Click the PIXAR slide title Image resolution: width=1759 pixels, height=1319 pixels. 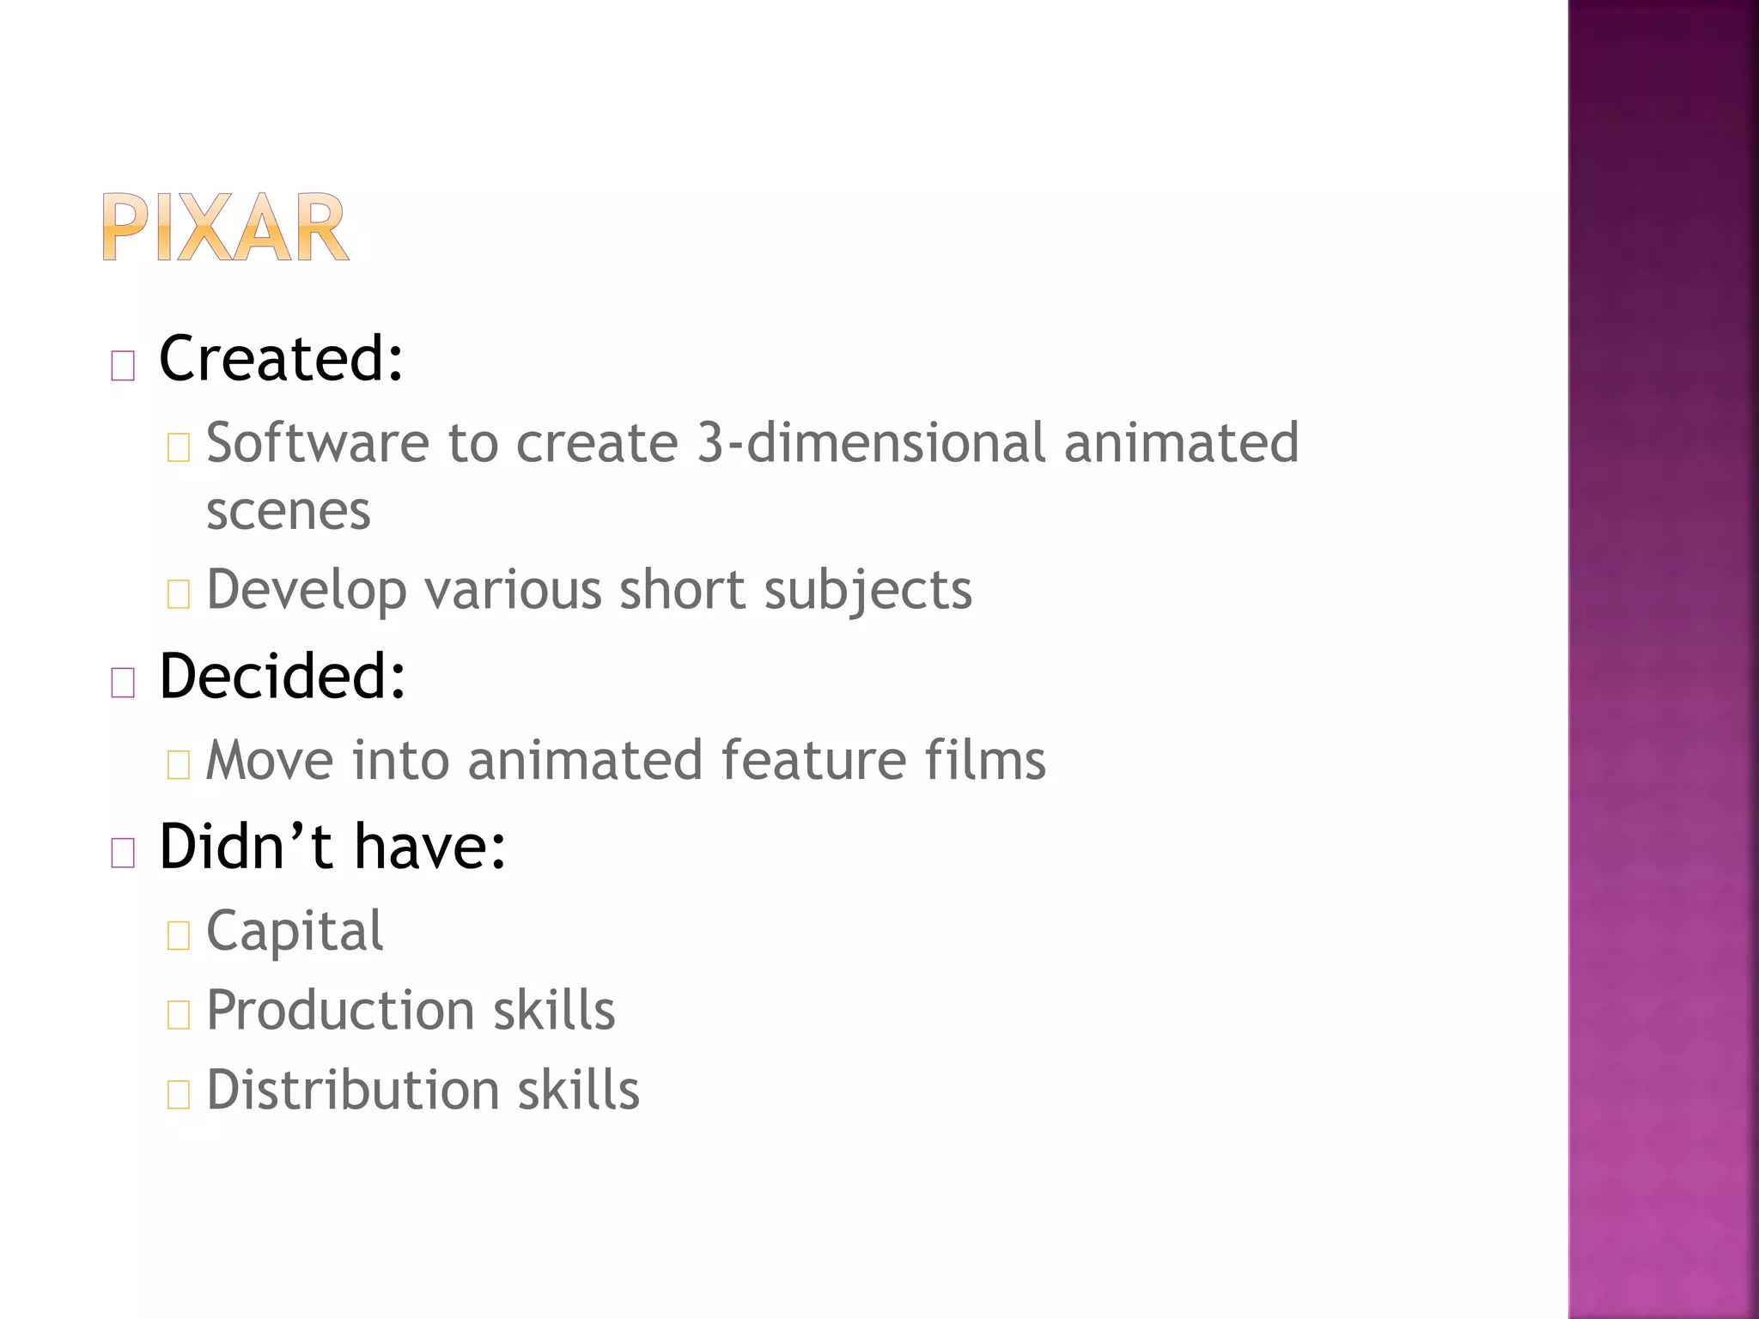(x=225, y=228)
